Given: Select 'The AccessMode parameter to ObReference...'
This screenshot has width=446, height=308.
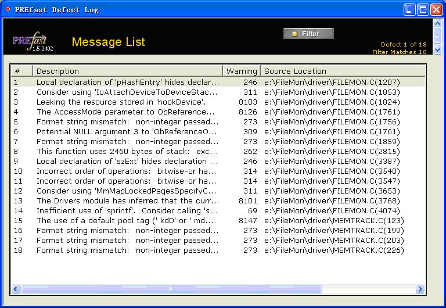Looking at the screenshot, I should coord(218,112).
